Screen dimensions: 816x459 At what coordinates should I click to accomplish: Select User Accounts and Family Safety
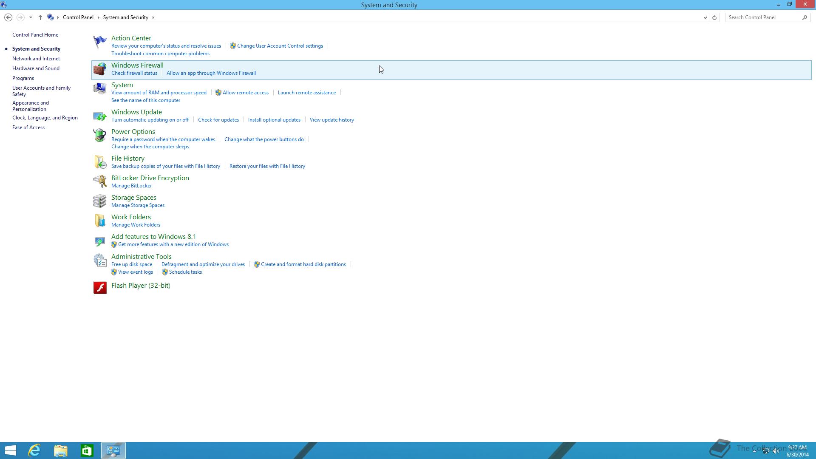click(x=41, y=91)
